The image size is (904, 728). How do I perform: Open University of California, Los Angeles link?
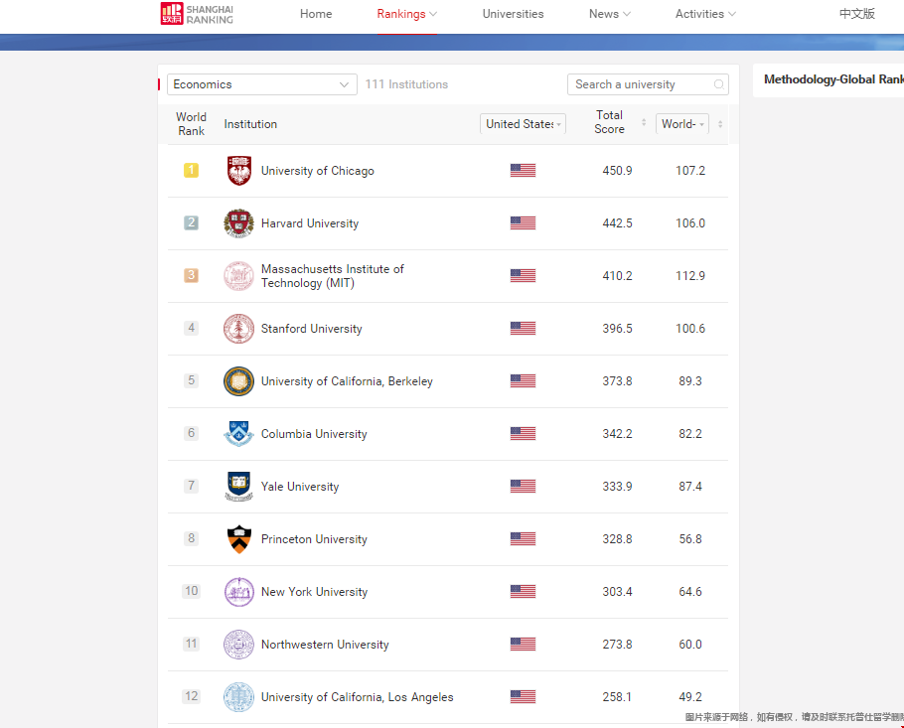tap(357, 697)
